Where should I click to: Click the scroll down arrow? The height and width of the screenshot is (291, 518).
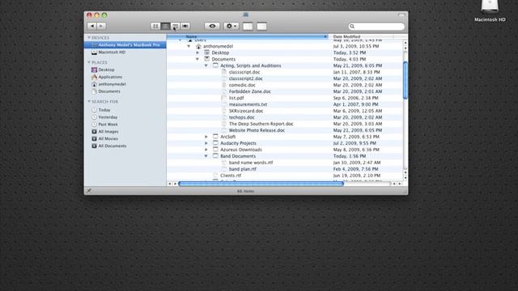405,178
